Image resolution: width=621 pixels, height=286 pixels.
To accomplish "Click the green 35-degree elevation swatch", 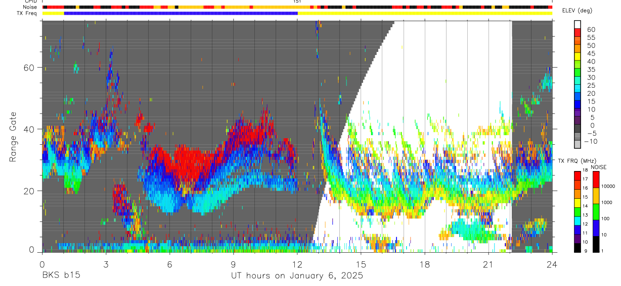I will (578, 73).
